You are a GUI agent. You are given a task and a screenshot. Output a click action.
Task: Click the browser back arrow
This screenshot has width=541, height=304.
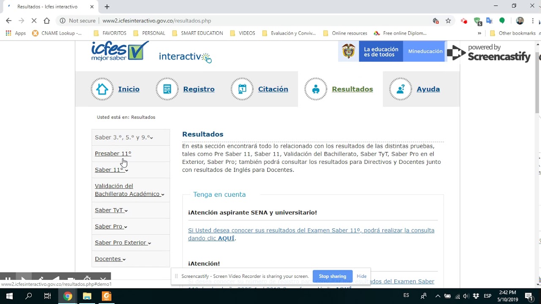9,21
